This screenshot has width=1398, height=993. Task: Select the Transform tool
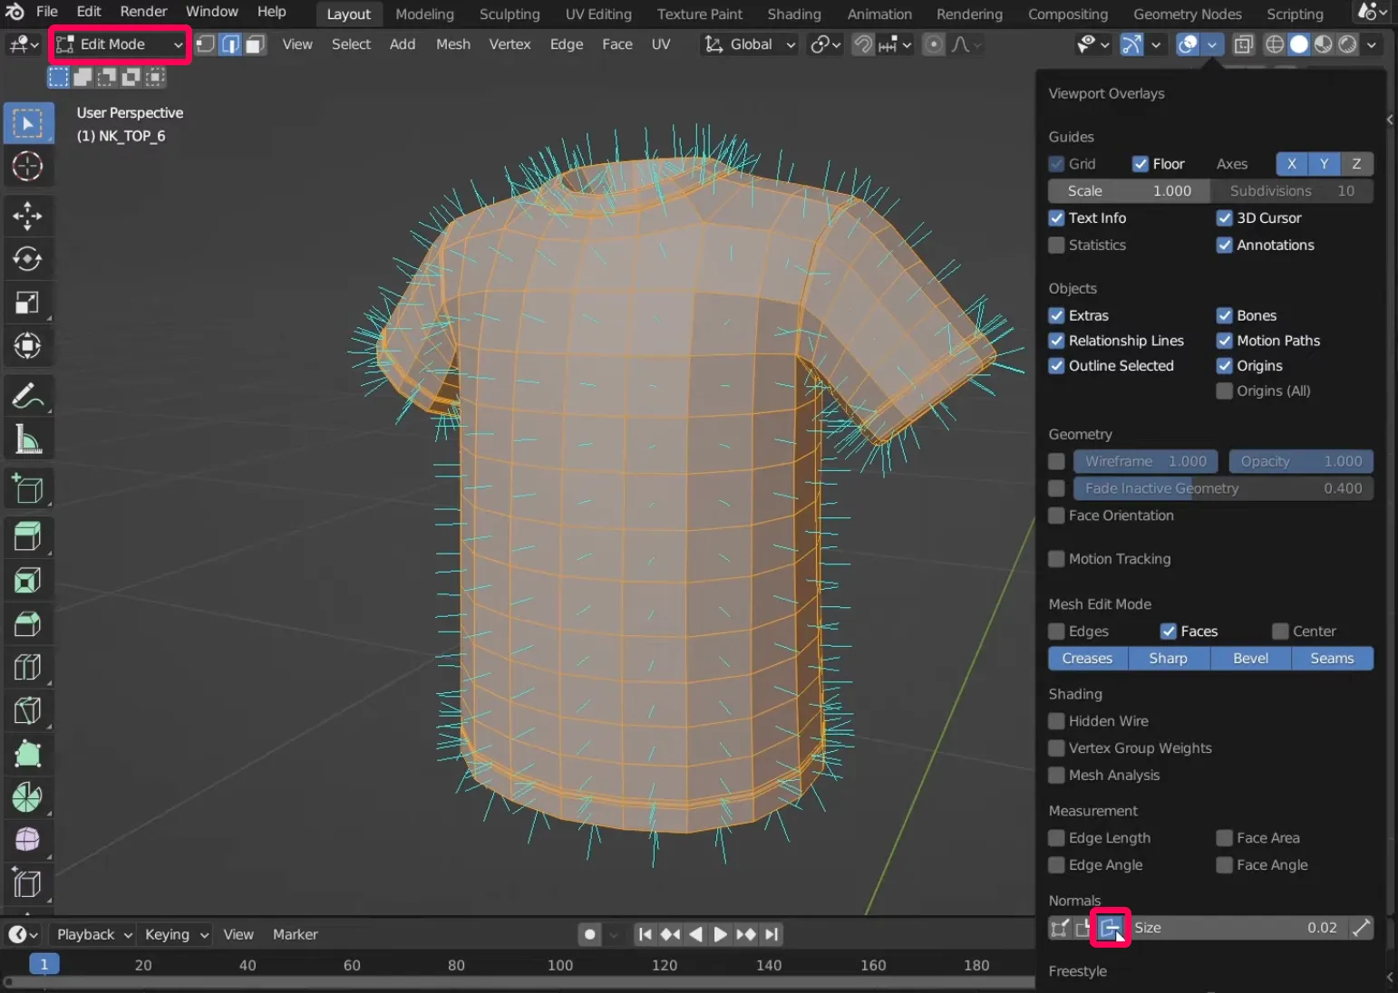(28, 346)
